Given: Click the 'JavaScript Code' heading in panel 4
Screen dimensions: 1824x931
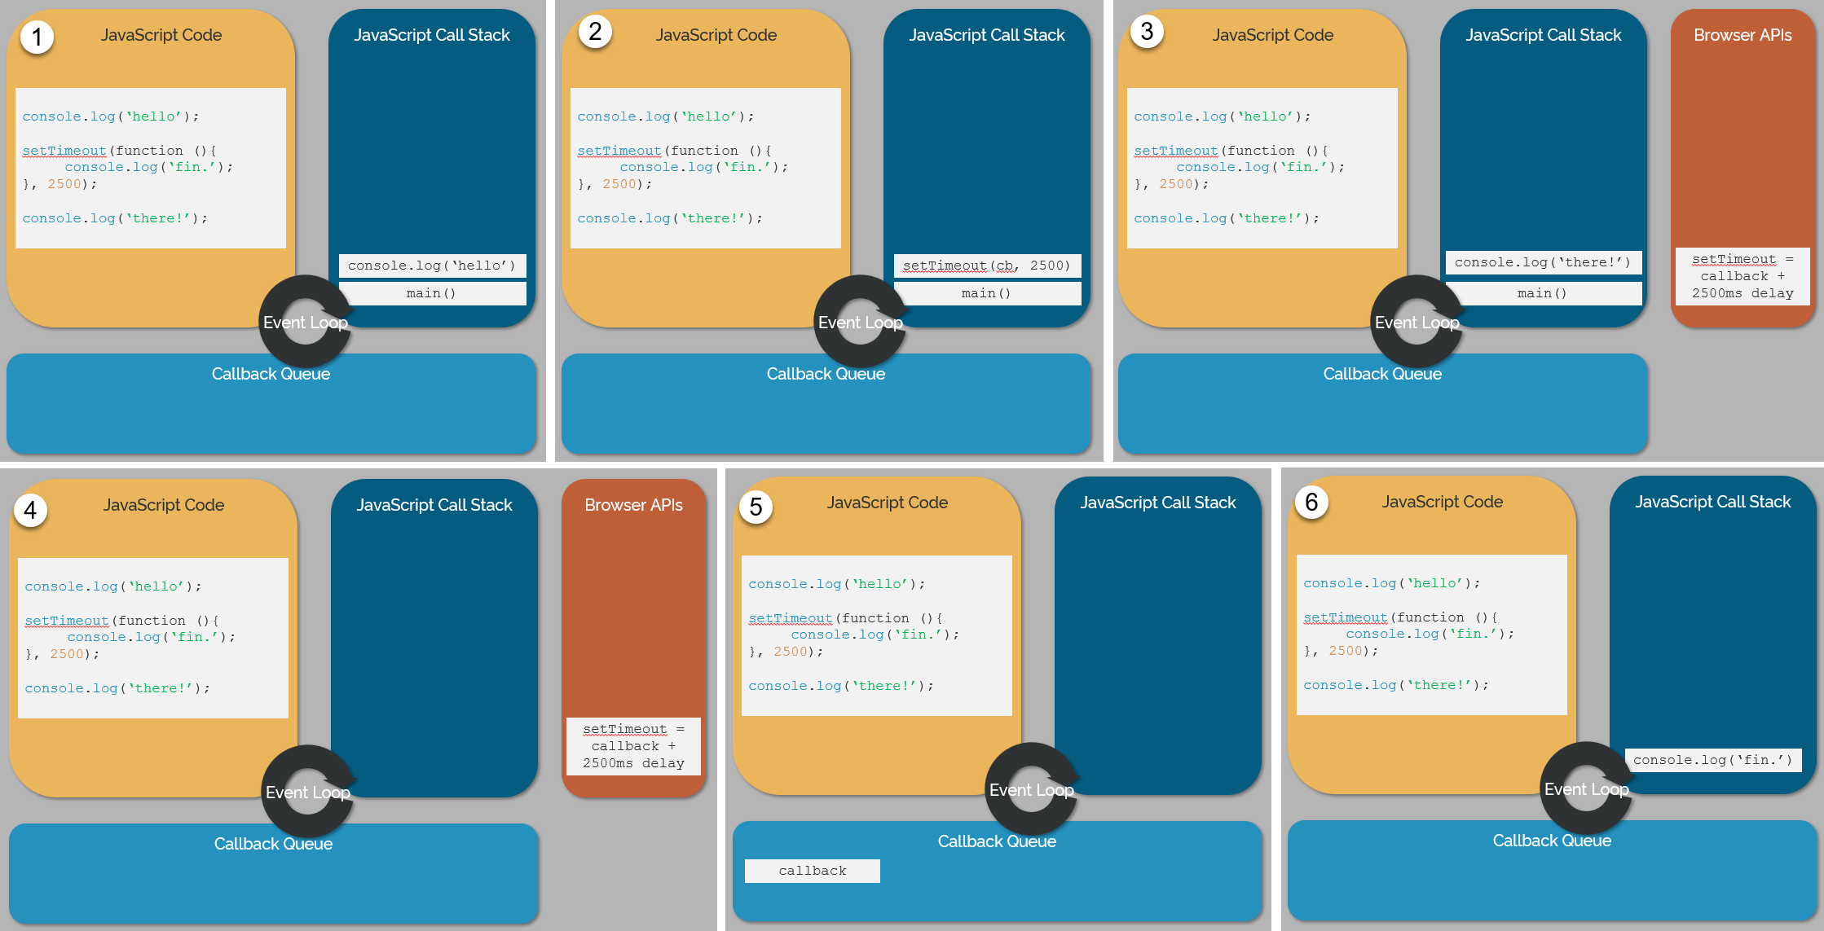Looking at the screenshot, I should coord(164,505).
